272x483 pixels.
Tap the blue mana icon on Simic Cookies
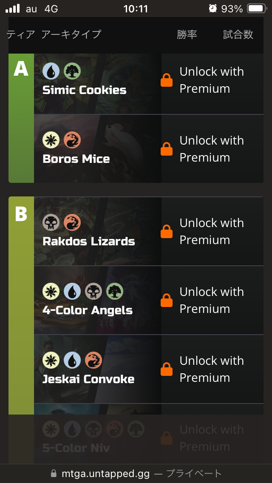pos(51,71)
